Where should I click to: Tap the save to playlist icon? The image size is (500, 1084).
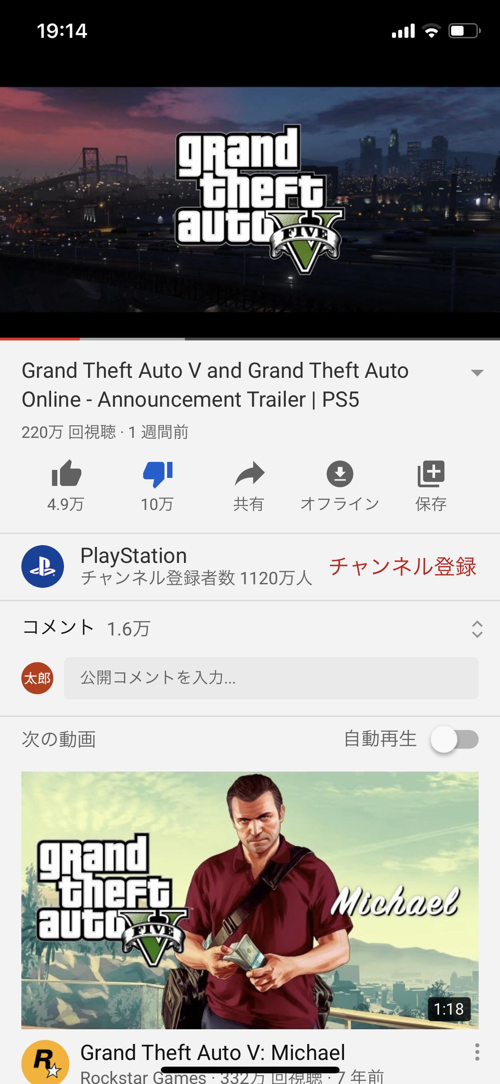pos(431,473)
